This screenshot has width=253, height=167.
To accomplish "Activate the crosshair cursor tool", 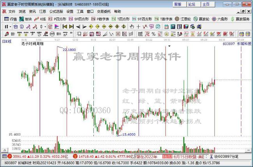I will pos(138,26).
